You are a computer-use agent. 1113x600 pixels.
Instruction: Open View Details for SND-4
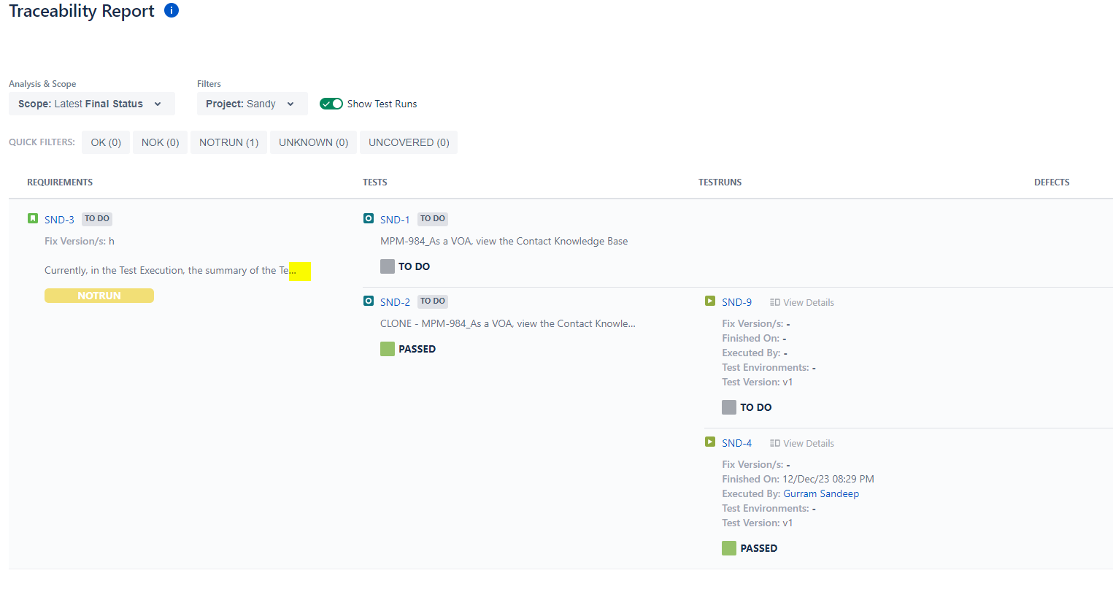coord(801,443)
